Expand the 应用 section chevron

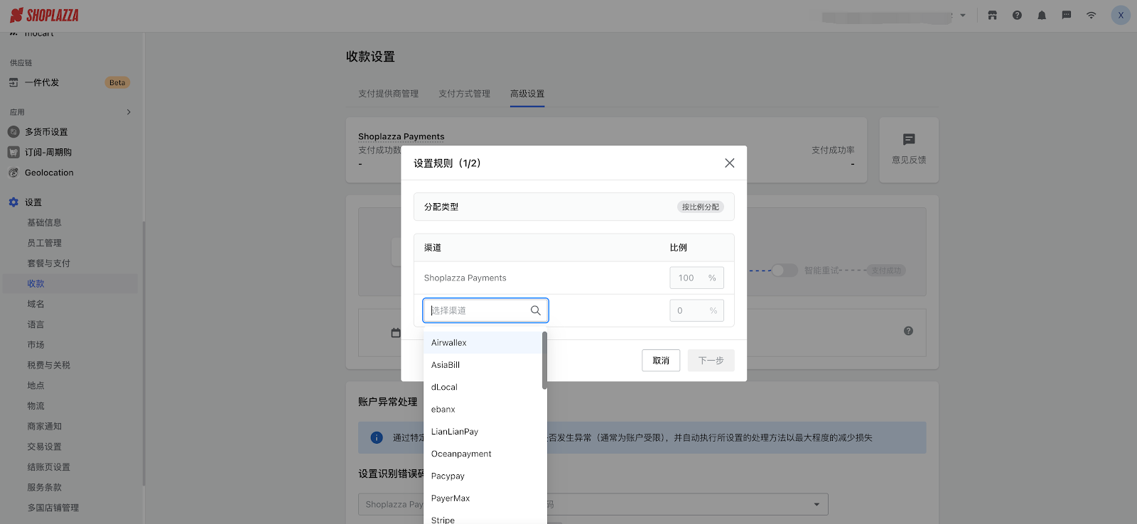(129, 112)
